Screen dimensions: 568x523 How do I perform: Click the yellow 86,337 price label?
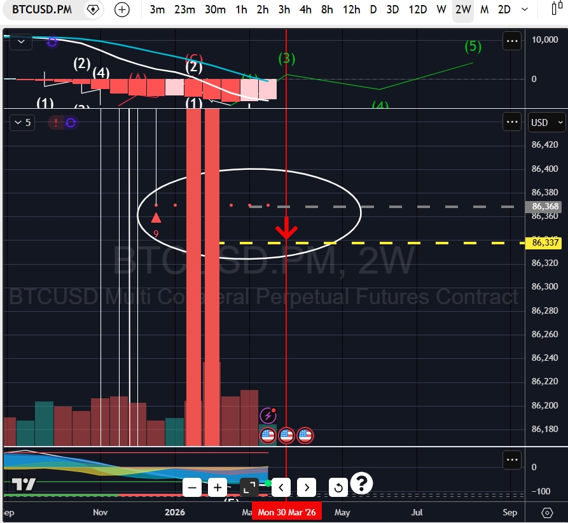pos(543,242)
